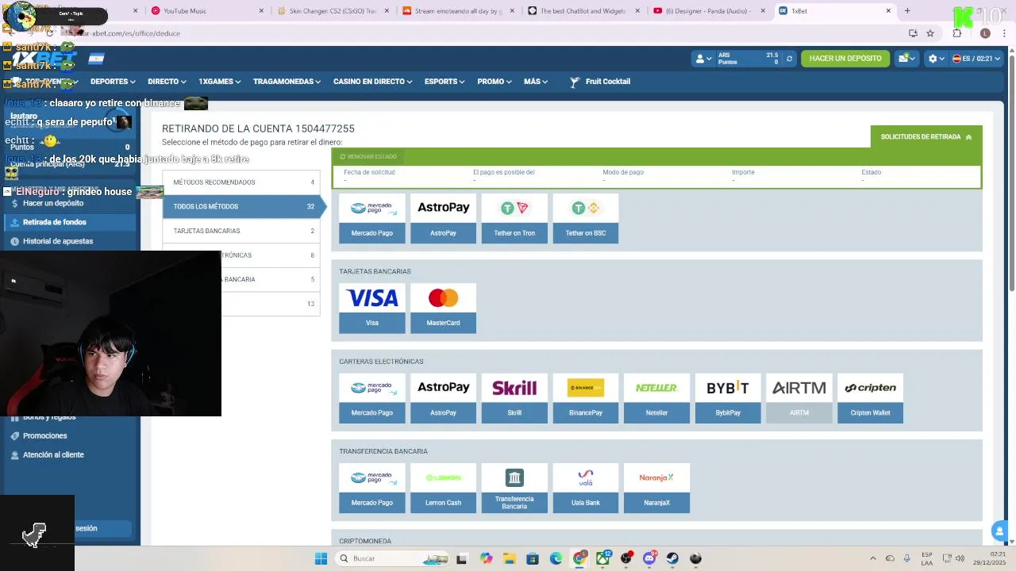Select Tether on BSC withdrawal method
Screen dimensions: 1016x571
tap(586, 218)
